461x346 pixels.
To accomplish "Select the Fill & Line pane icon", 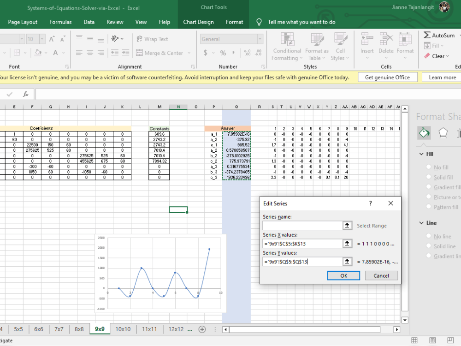I will click(x=424, y=133).
